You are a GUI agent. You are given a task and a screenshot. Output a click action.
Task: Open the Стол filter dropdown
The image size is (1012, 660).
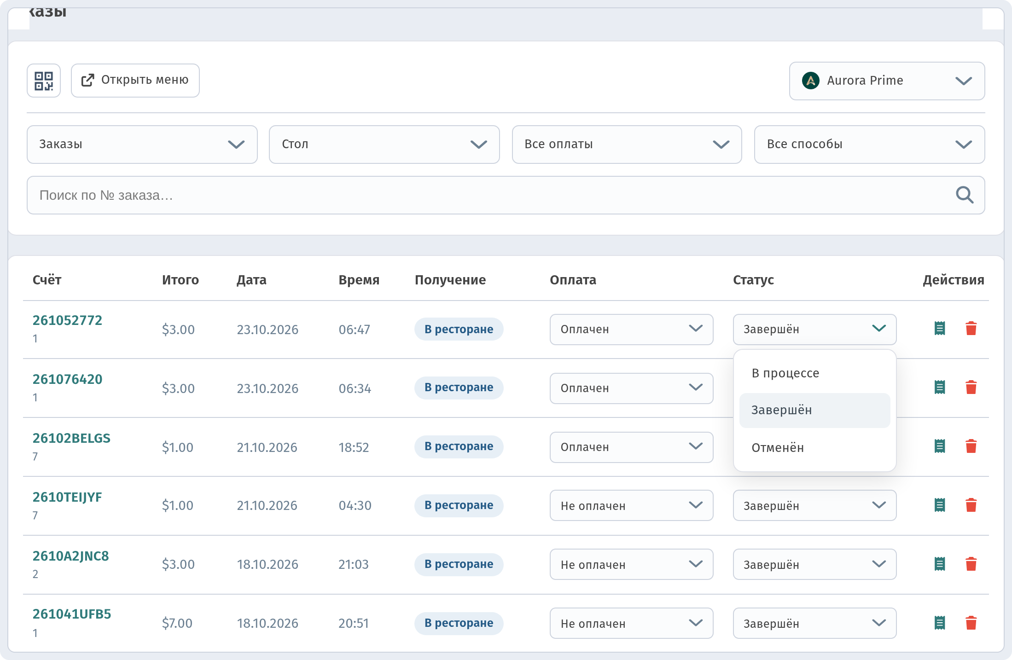point(384,145)
